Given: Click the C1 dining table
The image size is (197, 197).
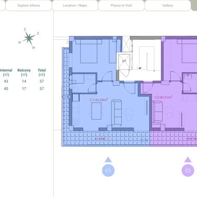Looking at the screenshot, I should (96, 111).
